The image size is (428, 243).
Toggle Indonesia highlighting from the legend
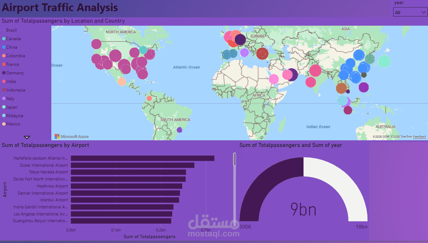click(x=4, y=90)
